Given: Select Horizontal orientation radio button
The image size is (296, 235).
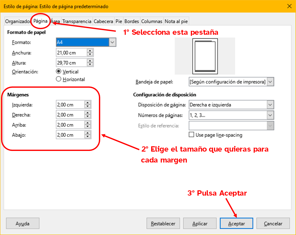Looking at the screenshot, I should point(59,79).
